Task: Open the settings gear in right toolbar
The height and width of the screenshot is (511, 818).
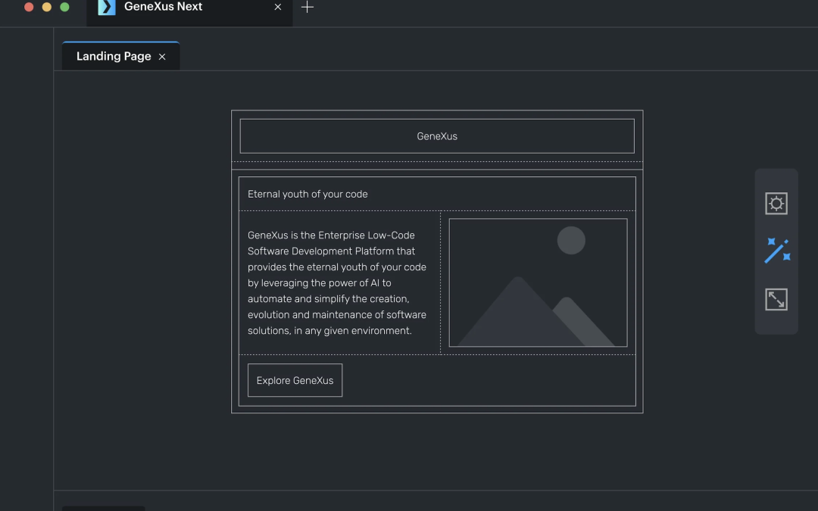Action: (x=776, y=204)
